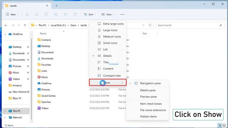The height and width of the screenshot is (128, 228).
Task: Select Tiles view option
Action: [x=108, y=62]
